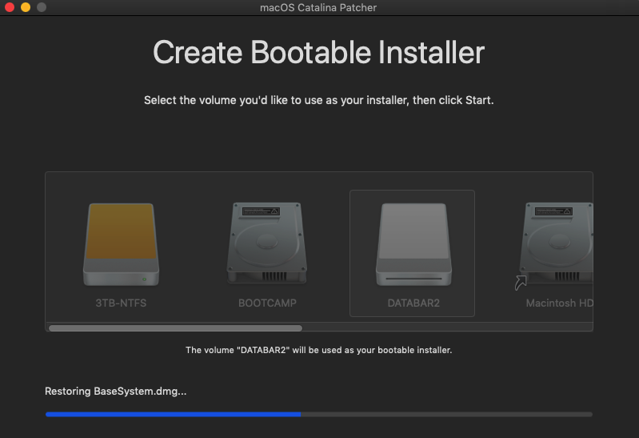Image resolution: width=639 pixels, height=438 pixels.
Task: Click the macOS Catalina Patcher window title
Action: click(x=318, y=8)
